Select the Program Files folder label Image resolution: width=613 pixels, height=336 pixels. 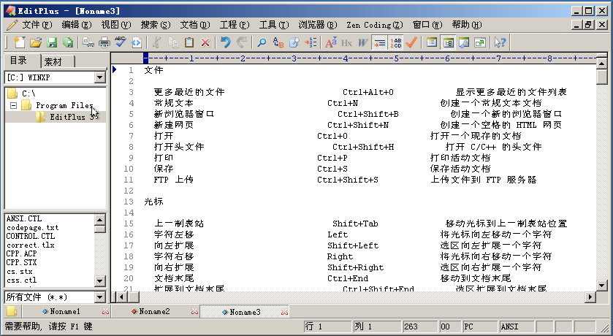coord(64,105)
